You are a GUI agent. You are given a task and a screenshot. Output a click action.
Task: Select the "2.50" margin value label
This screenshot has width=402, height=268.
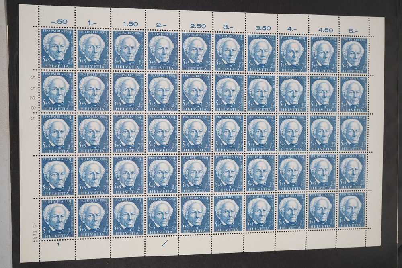(x=197, y=26)
